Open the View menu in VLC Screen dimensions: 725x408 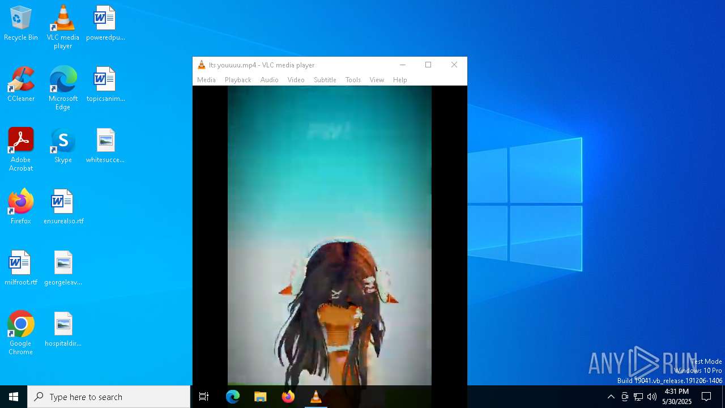coord(377,80)
